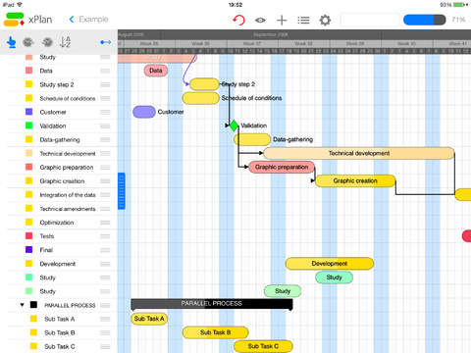
Task: Go back to Example
Action: [88, 20]
